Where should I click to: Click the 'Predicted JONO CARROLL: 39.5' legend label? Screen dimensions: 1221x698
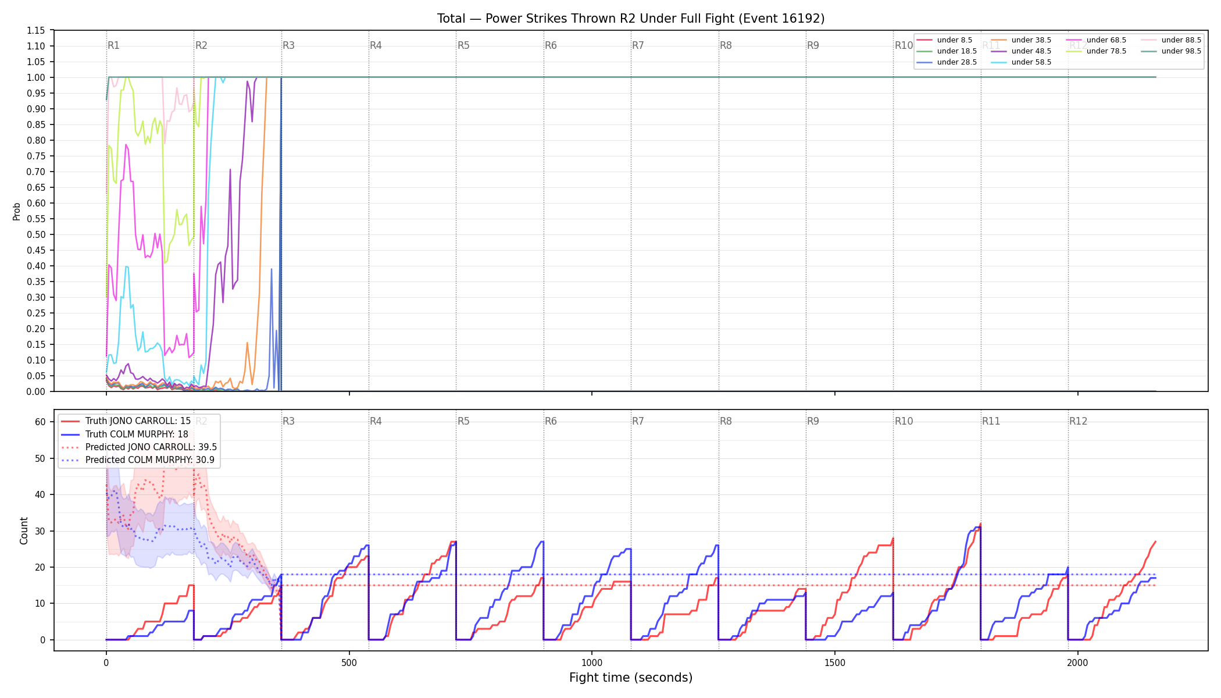point(151,447)
